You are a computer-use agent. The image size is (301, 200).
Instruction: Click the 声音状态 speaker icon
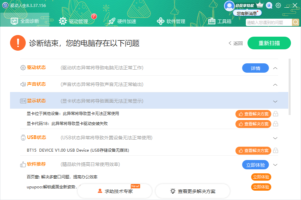(x=23, y=84)
